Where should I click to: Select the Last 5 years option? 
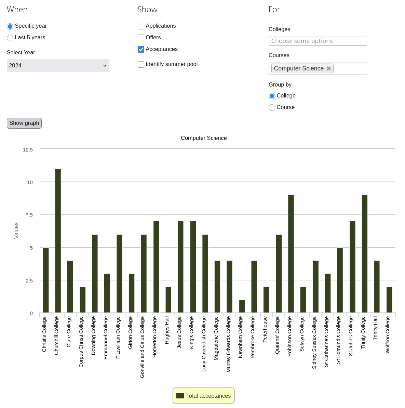pos(10,38)
